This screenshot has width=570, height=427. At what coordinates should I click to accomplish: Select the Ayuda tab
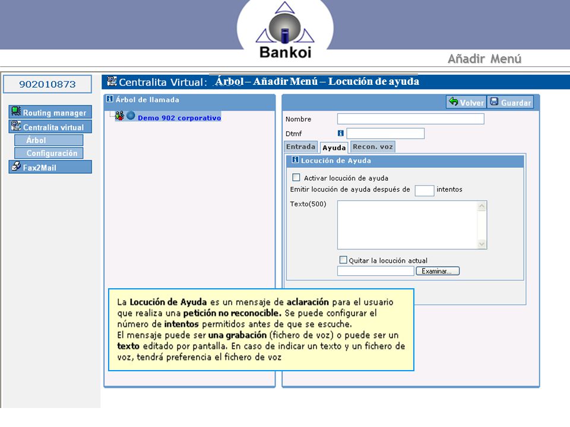334,148
